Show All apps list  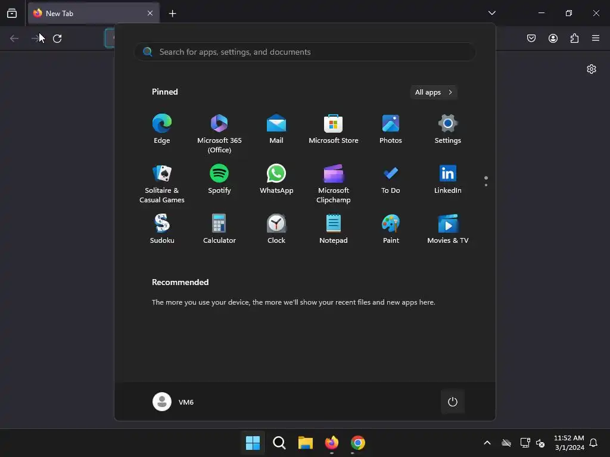tap(434, 92)
